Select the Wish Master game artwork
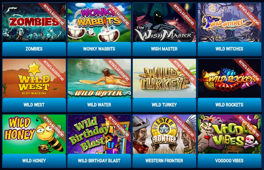 coord(164,22)
